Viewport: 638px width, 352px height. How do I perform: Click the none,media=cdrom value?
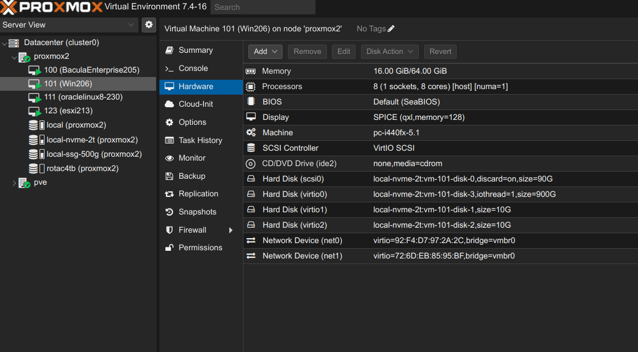pos(408,163)
